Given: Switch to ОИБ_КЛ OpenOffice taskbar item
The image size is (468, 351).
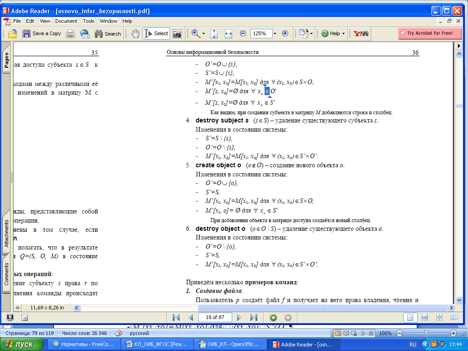Looking at the screenshot, I should pyautogui.click(x=230, y=345).
